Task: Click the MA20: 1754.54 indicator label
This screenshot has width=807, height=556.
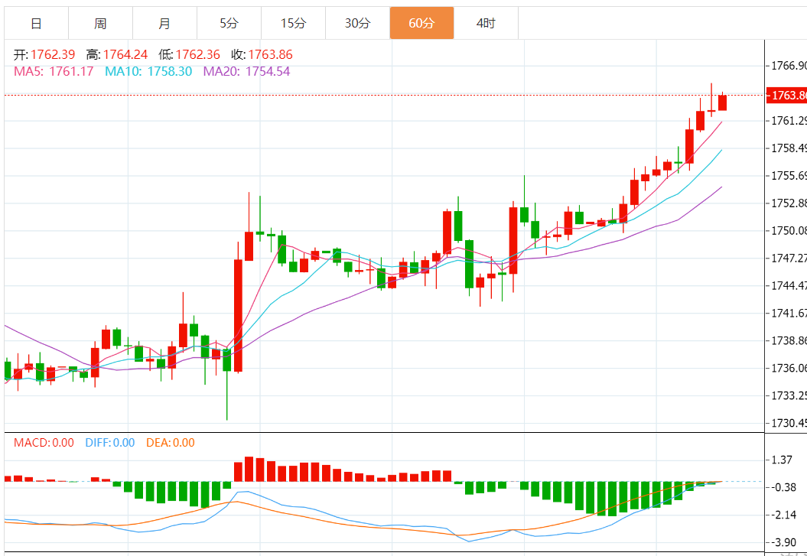Action: point(246,71)
